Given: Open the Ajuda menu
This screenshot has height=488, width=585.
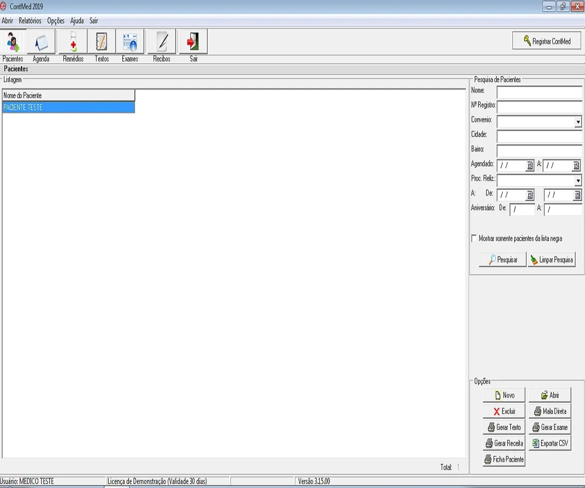Looking at the screenshot, I should click(77, 20).
